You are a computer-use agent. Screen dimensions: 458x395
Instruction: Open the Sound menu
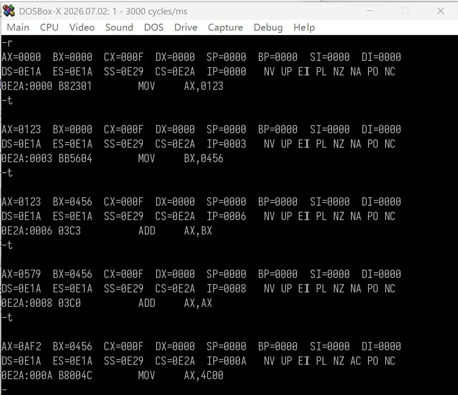pos(119,28)
